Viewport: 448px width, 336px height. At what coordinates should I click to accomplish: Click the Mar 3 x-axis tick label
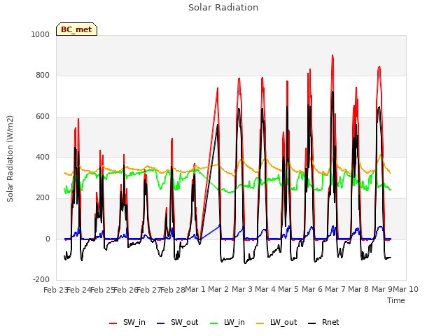click(242, 289)
